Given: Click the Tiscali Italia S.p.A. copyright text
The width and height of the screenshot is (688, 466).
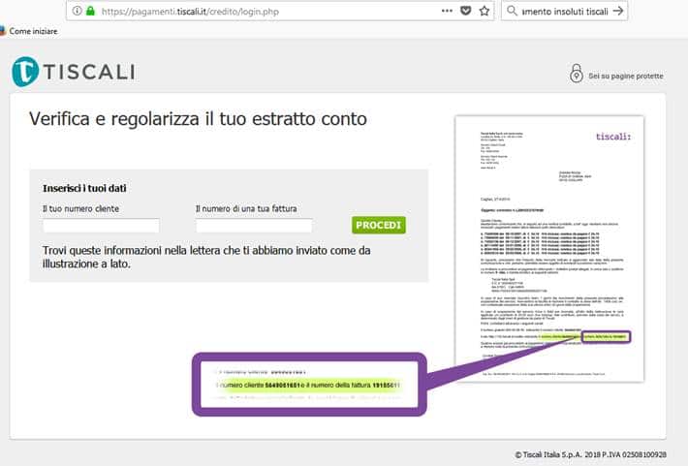Looking at the screenshot, I should pyautogui.click(x=590, y=454).
